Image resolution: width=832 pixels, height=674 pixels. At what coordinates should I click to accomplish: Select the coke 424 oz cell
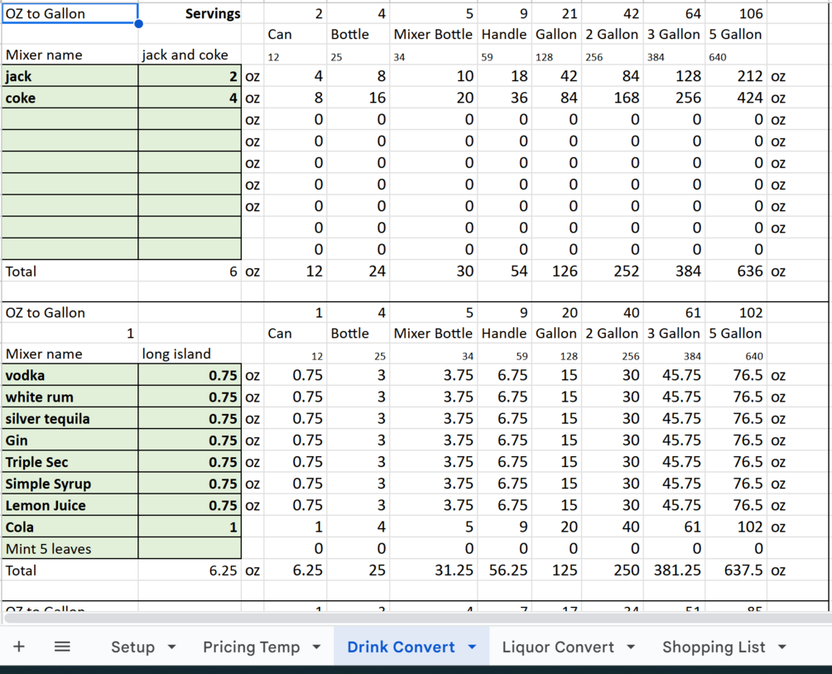736,98
